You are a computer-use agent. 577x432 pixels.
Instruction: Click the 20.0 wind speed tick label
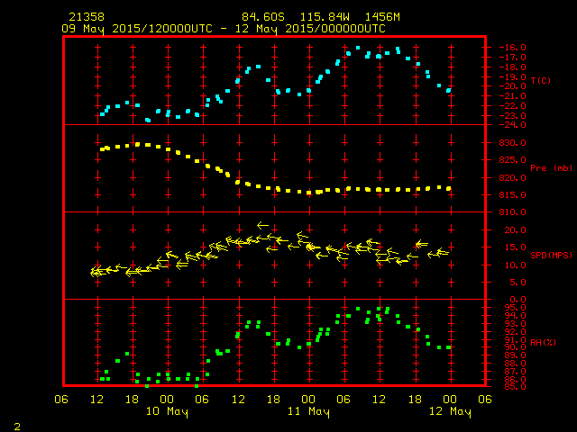point(515,230)
